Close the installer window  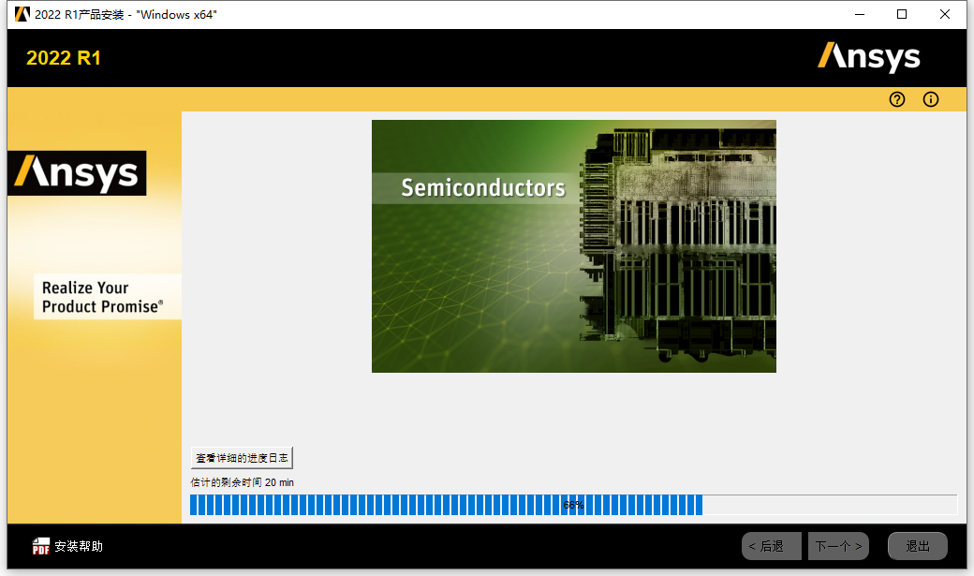click(945, 14)
